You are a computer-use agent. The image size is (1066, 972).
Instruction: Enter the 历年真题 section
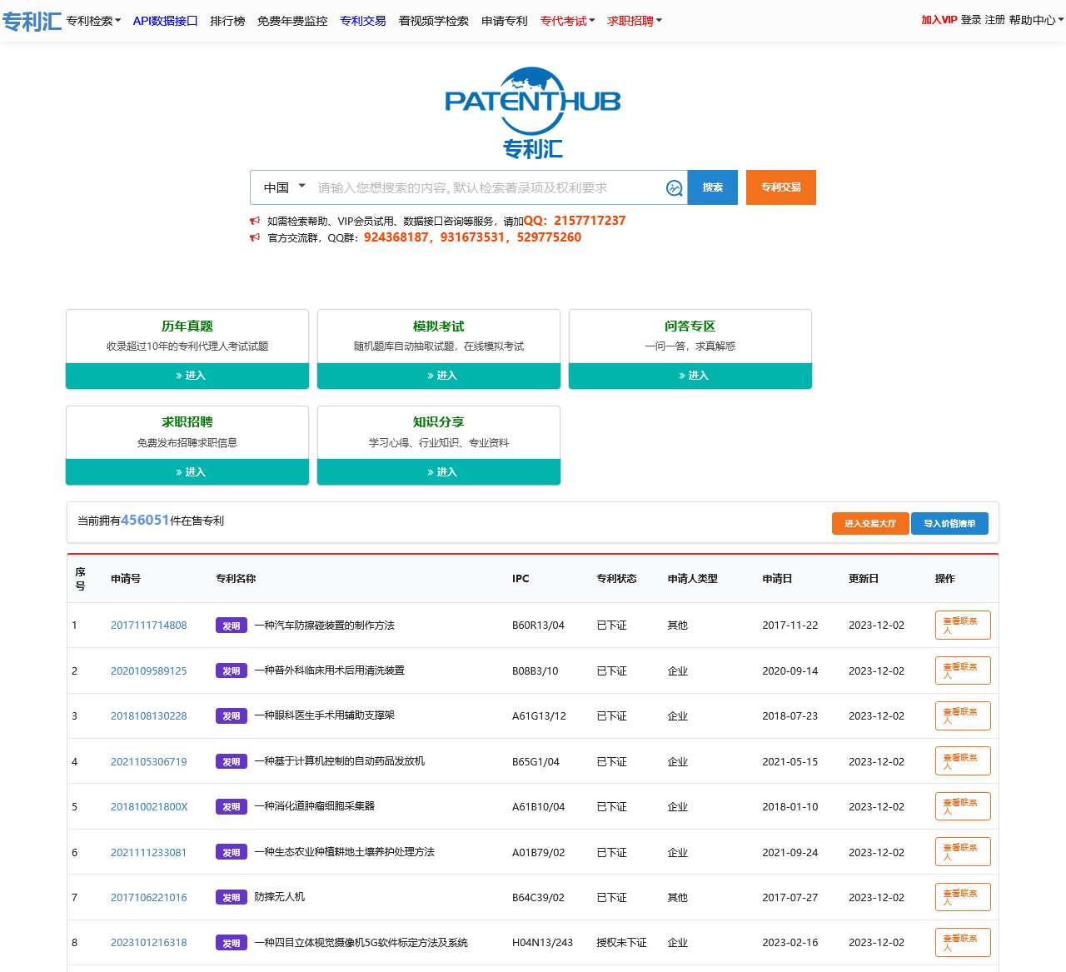[187, 376]
